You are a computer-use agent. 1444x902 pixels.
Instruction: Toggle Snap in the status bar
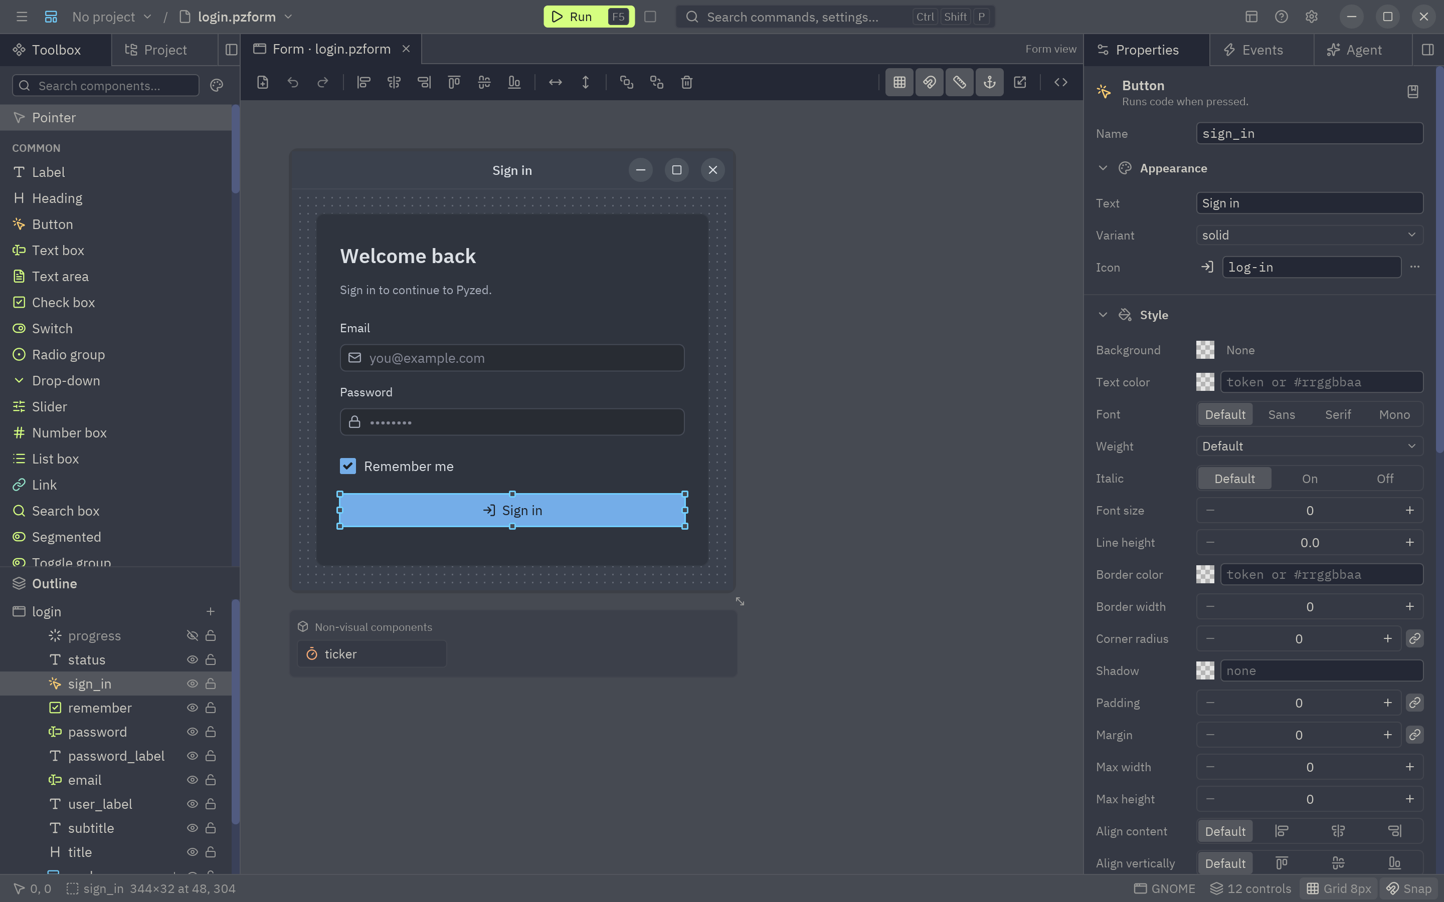[1409, 888]
